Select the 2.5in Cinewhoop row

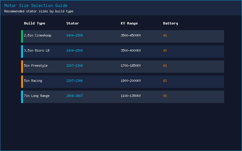(x=123, y=36)
